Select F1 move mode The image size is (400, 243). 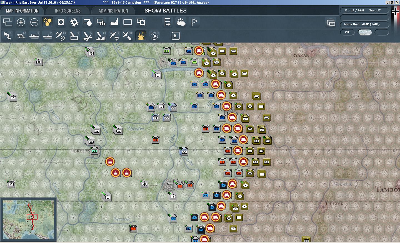7,36
